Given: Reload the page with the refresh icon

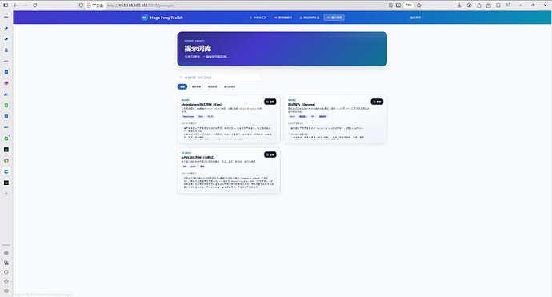Looking at the screenshot, I should [x=35, y=6].
